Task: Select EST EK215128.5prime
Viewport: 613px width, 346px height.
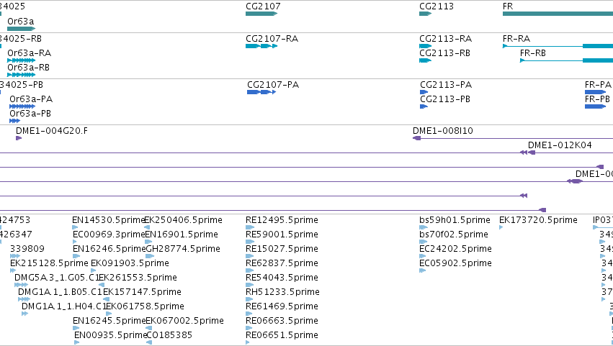Action: point(13,270)
